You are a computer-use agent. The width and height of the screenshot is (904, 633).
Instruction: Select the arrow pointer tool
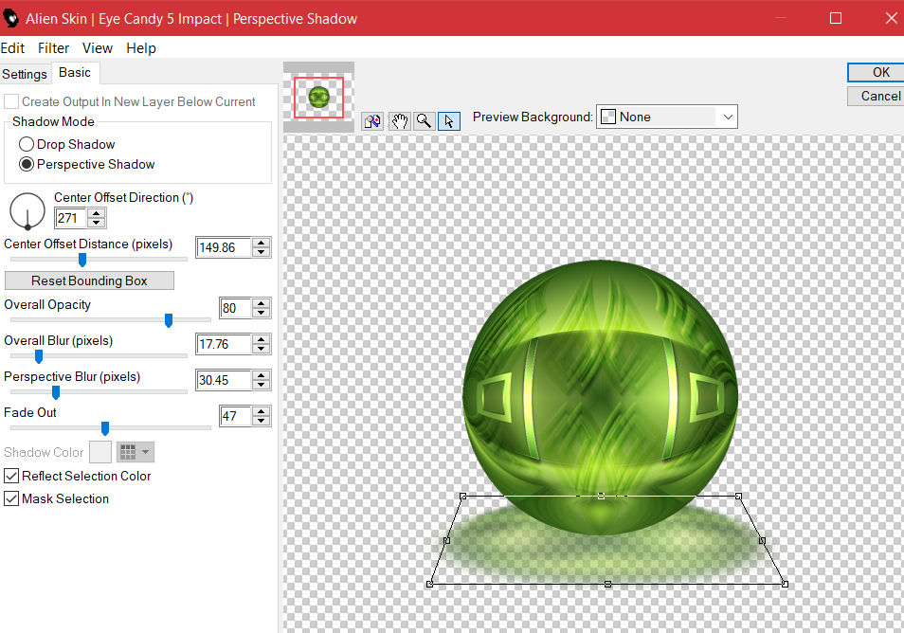pyautogui.click(x=449, y=120)
